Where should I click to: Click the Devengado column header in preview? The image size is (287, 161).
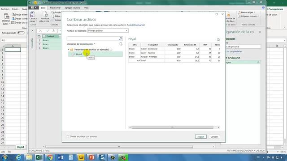coord(173,45)
